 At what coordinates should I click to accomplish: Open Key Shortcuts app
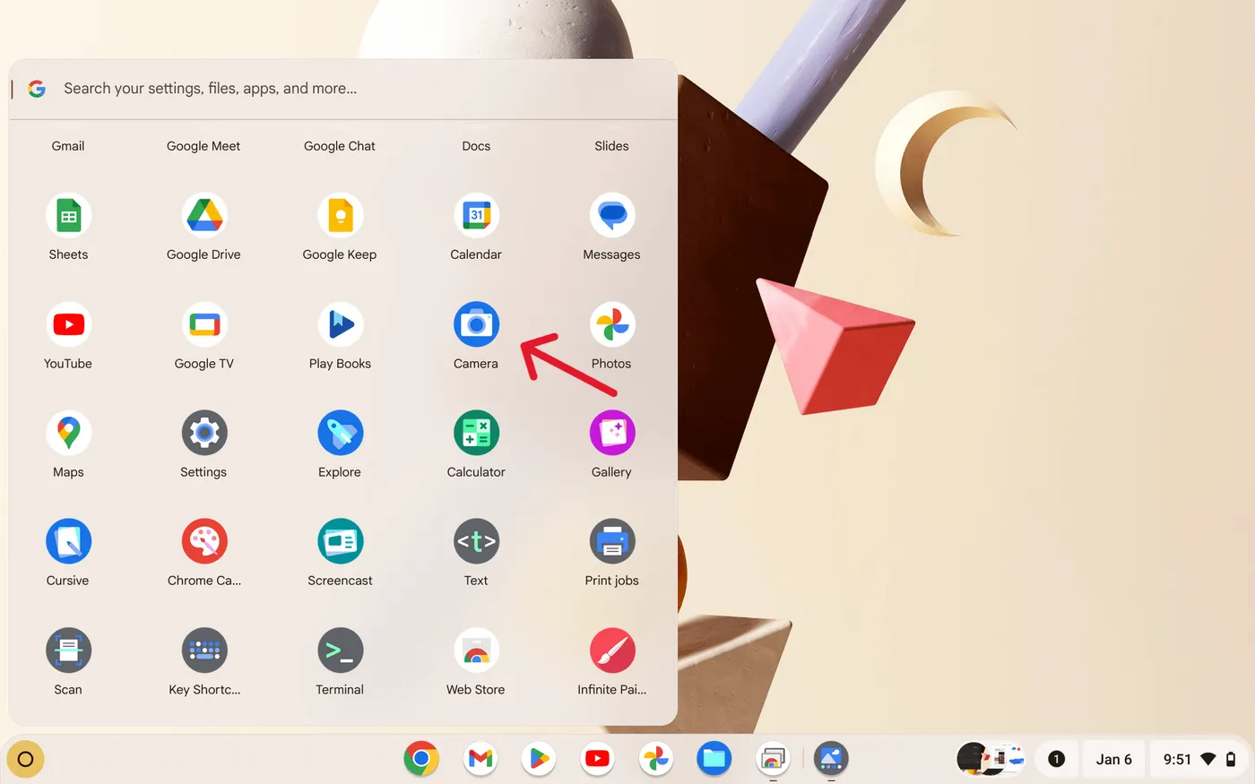click(203, 650)
